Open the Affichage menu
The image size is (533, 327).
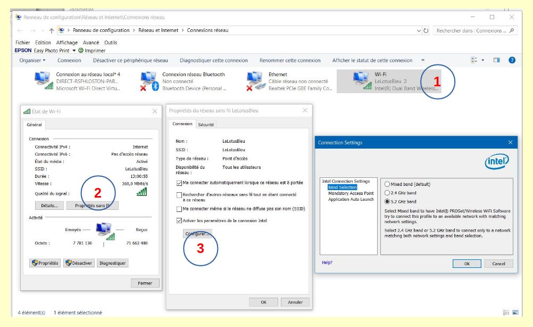66,43
